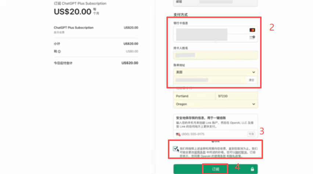
Task: Click the 小计 subtotal label
Action: click(57, 44)
